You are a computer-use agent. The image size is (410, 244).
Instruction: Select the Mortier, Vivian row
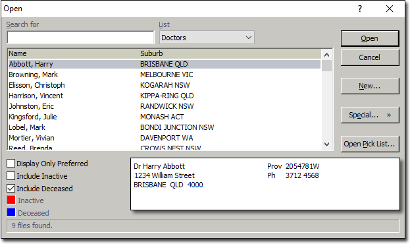pyautogui.click(x=165, y=138)
